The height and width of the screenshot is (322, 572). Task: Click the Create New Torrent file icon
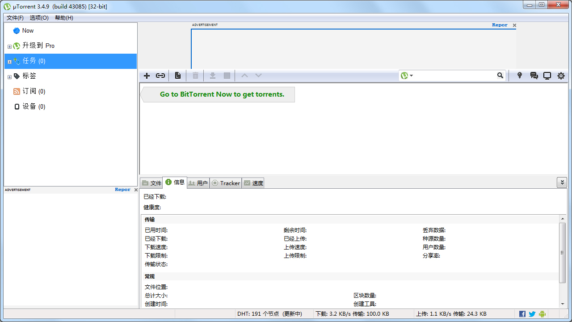coord(178,76)
